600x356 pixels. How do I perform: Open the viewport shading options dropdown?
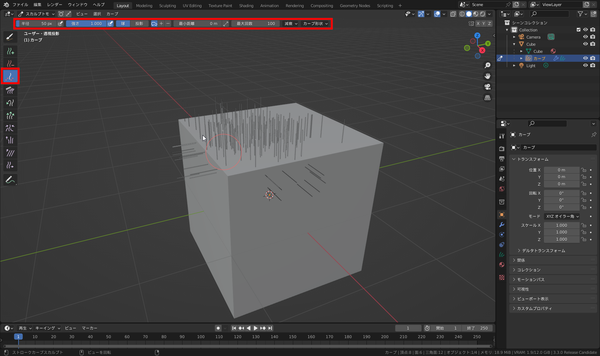490,14
